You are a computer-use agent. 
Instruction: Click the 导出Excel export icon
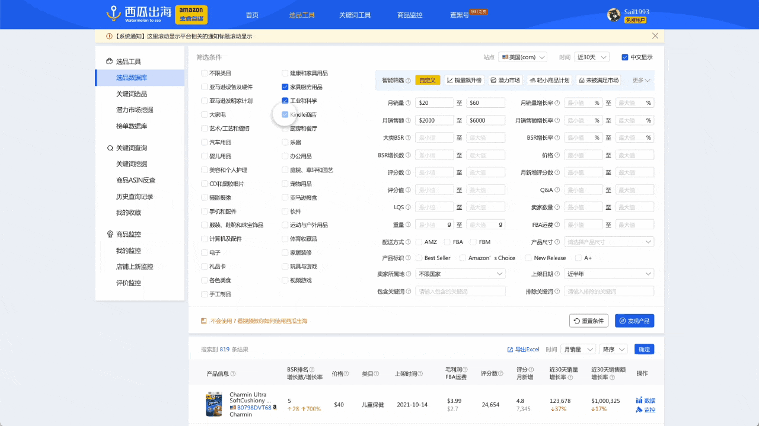(x=510, y=350)
